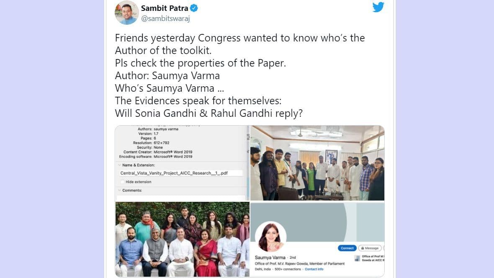
Task: Click the Twitter bird logo
Action: pyautogui.click(x=378, y=7)
